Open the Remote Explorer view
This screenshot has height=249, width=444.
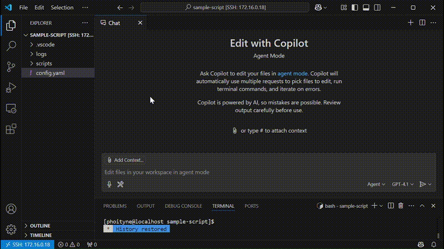pyautogui.click(x=11, y=108)
